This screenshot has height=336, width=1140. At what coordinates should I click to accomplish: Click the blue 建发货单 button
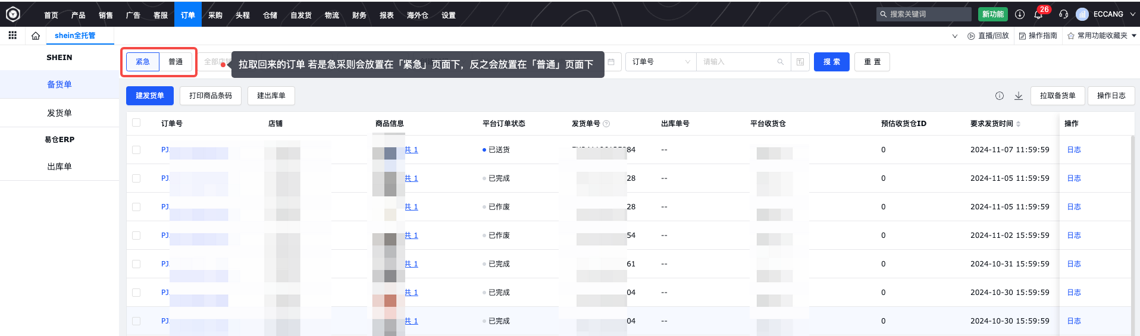click(150, 96)
